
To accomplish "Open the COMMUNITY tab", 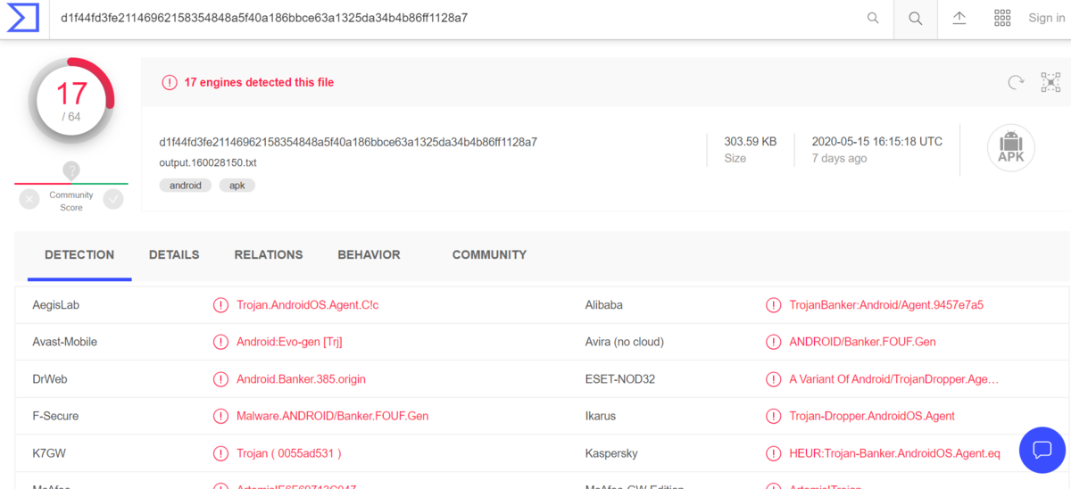I will point(489,255).
